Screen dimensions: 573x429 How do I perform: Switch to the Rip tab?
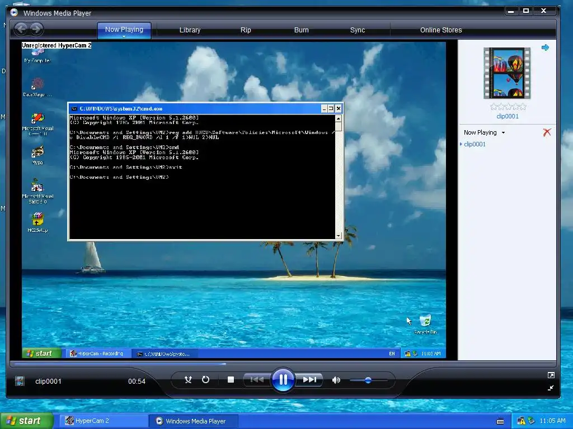246,30
